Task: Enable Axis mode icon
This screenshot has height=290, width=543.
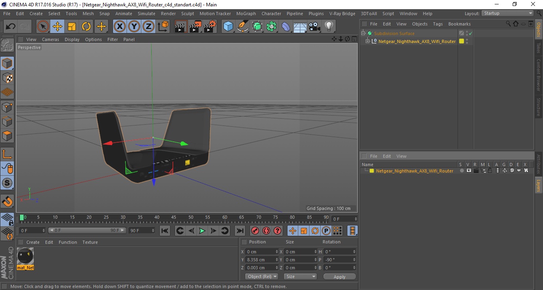Action: (x=7, y=154)
